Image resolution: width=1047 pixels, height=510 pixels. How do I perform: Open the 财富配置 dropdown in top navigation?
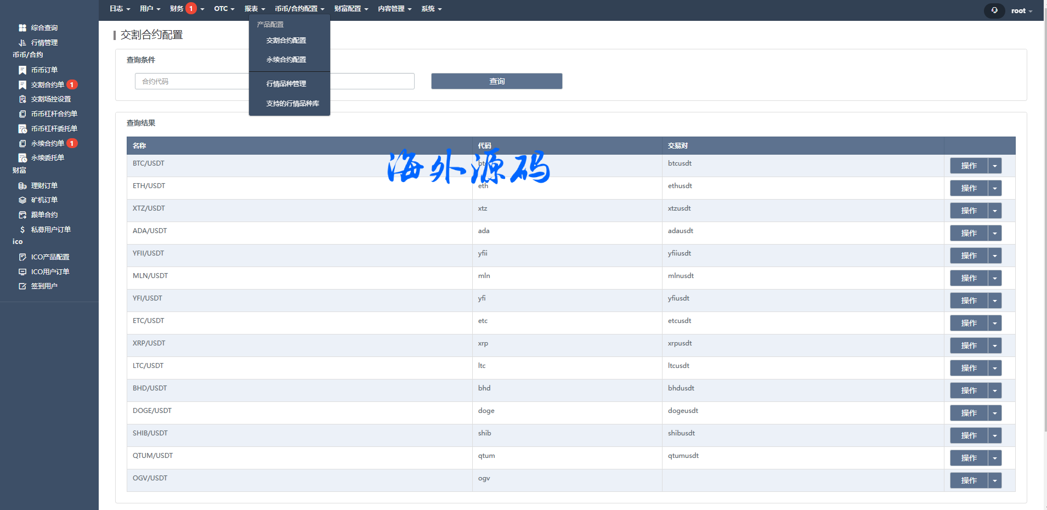[351, 9]
